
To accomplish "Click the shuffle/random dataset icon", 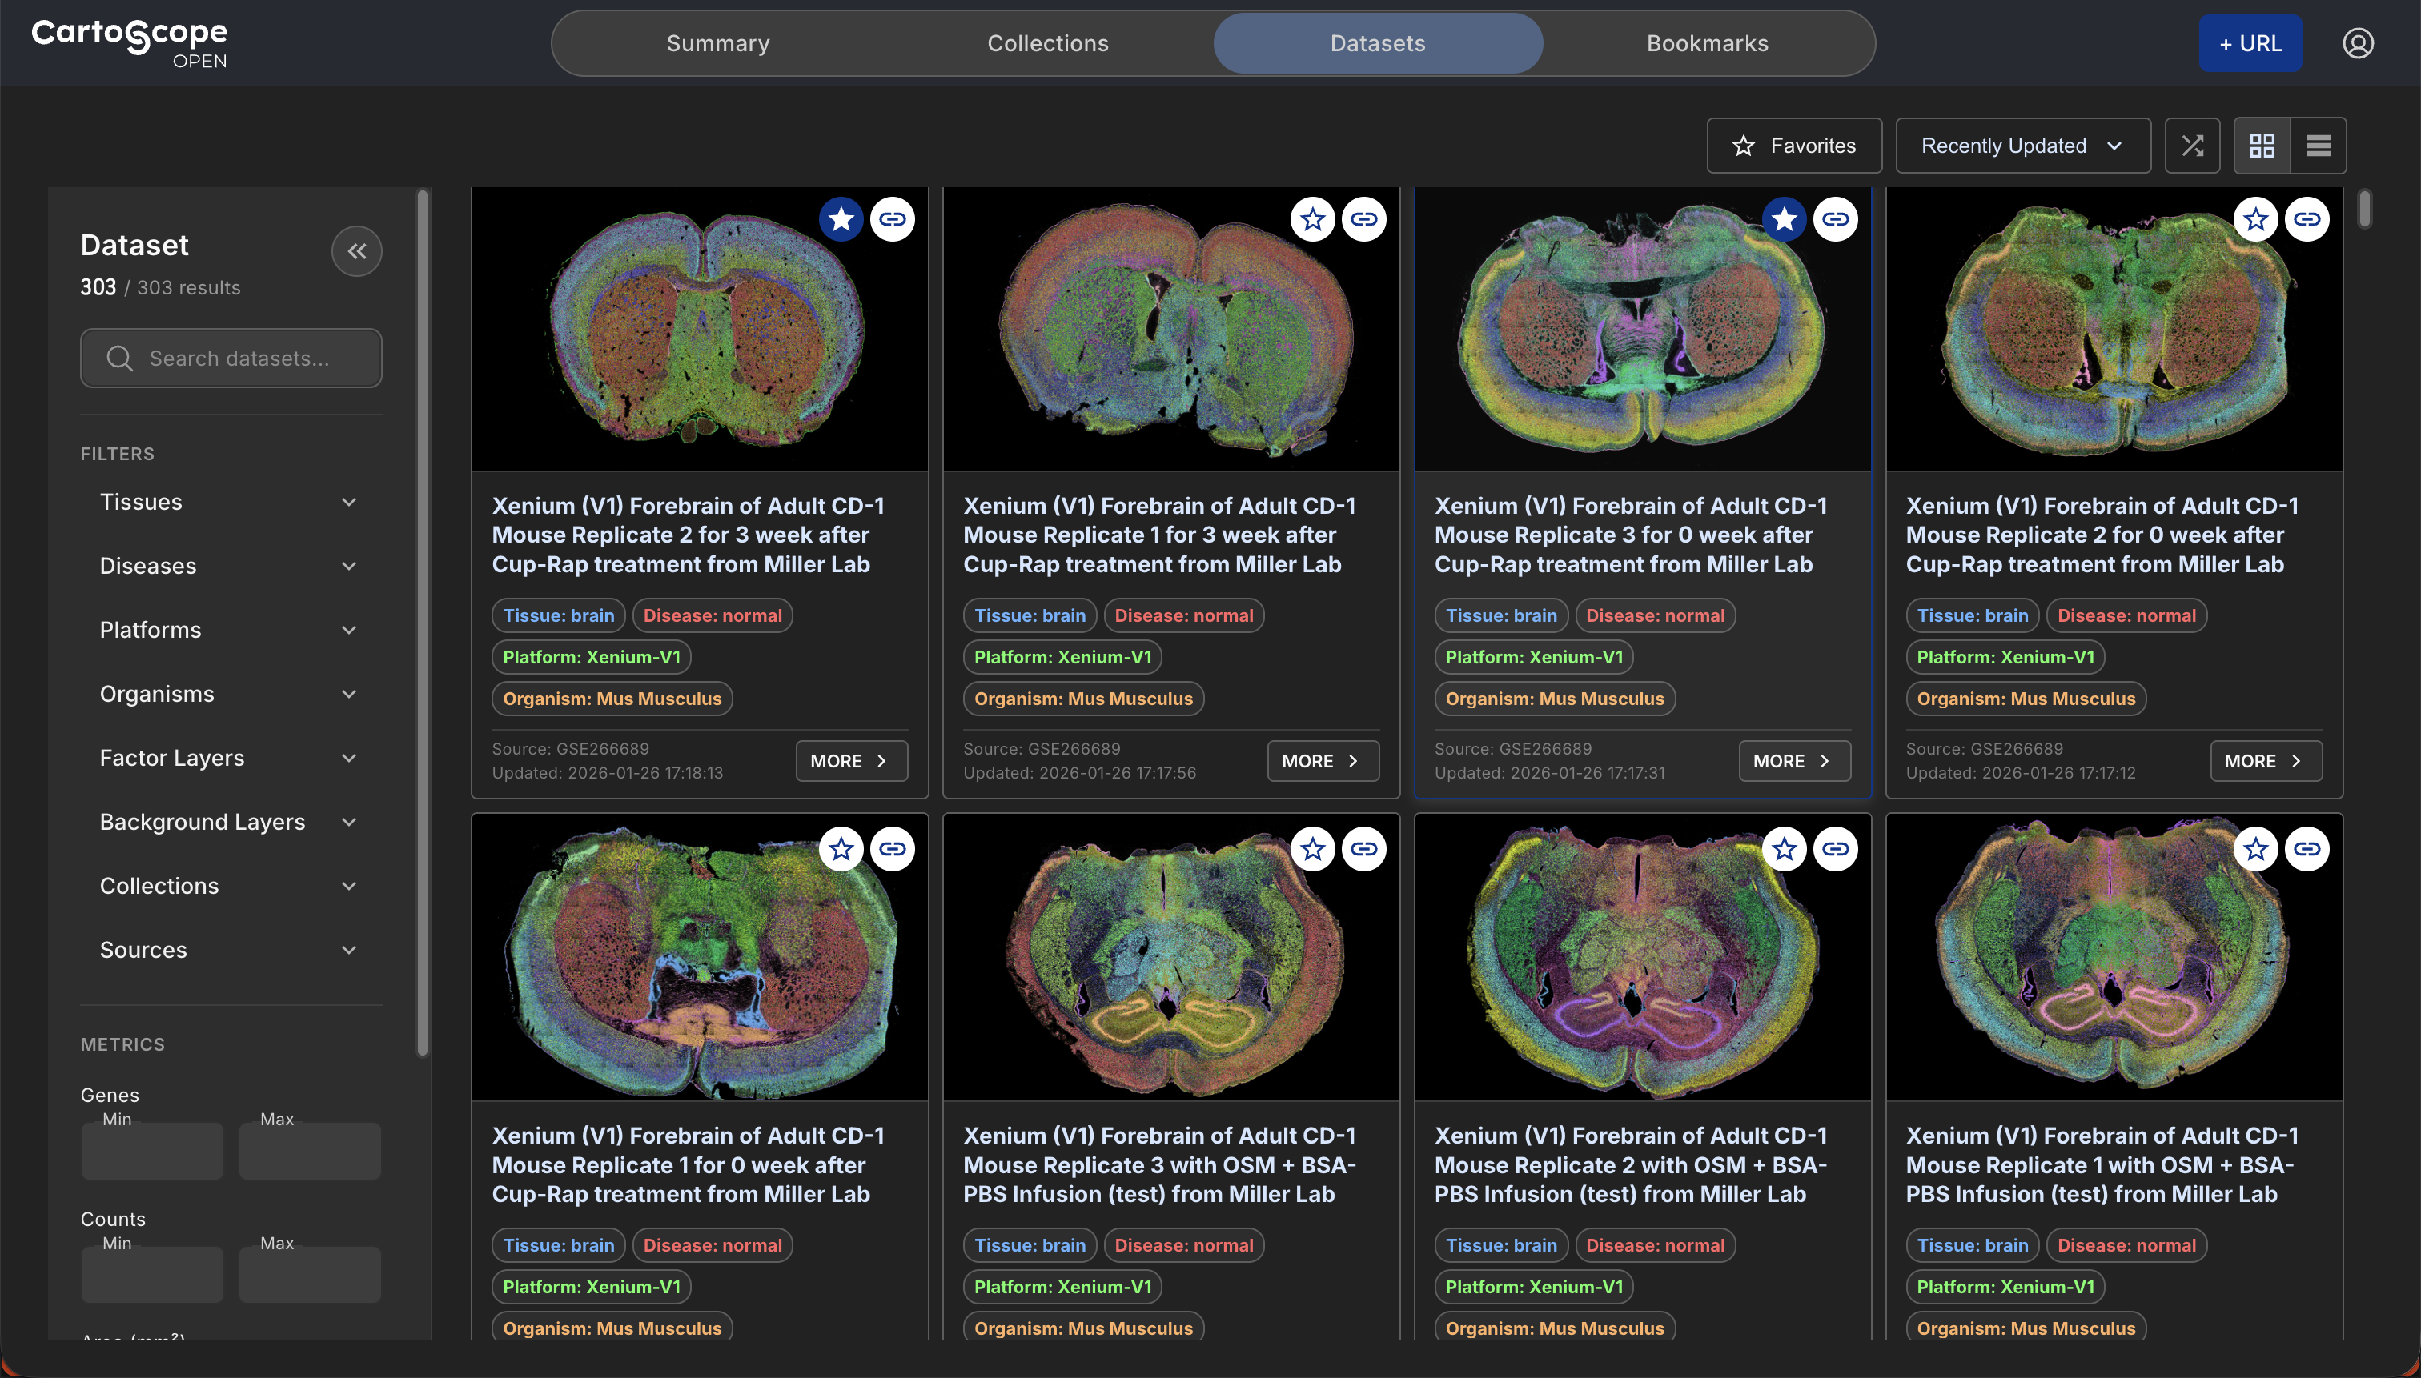I will click(2191, 145).
